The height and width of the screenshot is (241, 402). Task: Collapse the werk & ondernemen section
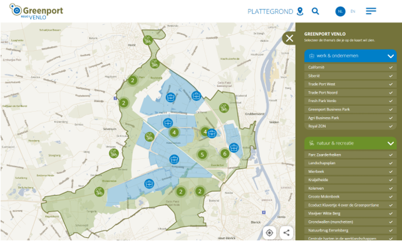350,56
